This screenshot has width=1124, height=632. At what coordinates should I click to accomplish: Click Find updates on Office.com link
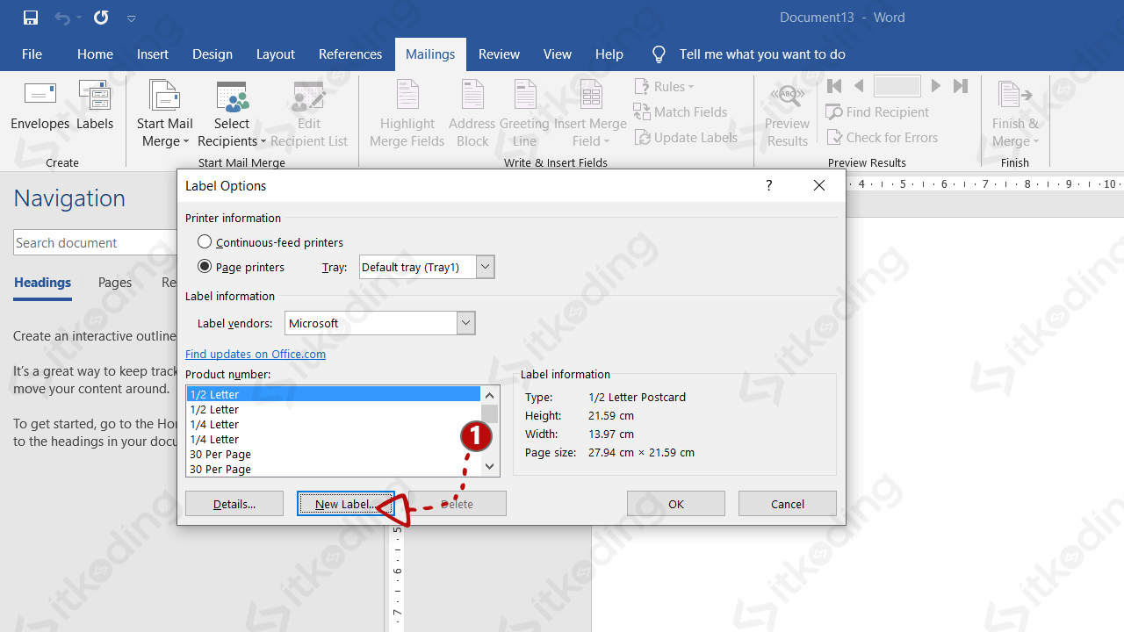coord(256,354)
